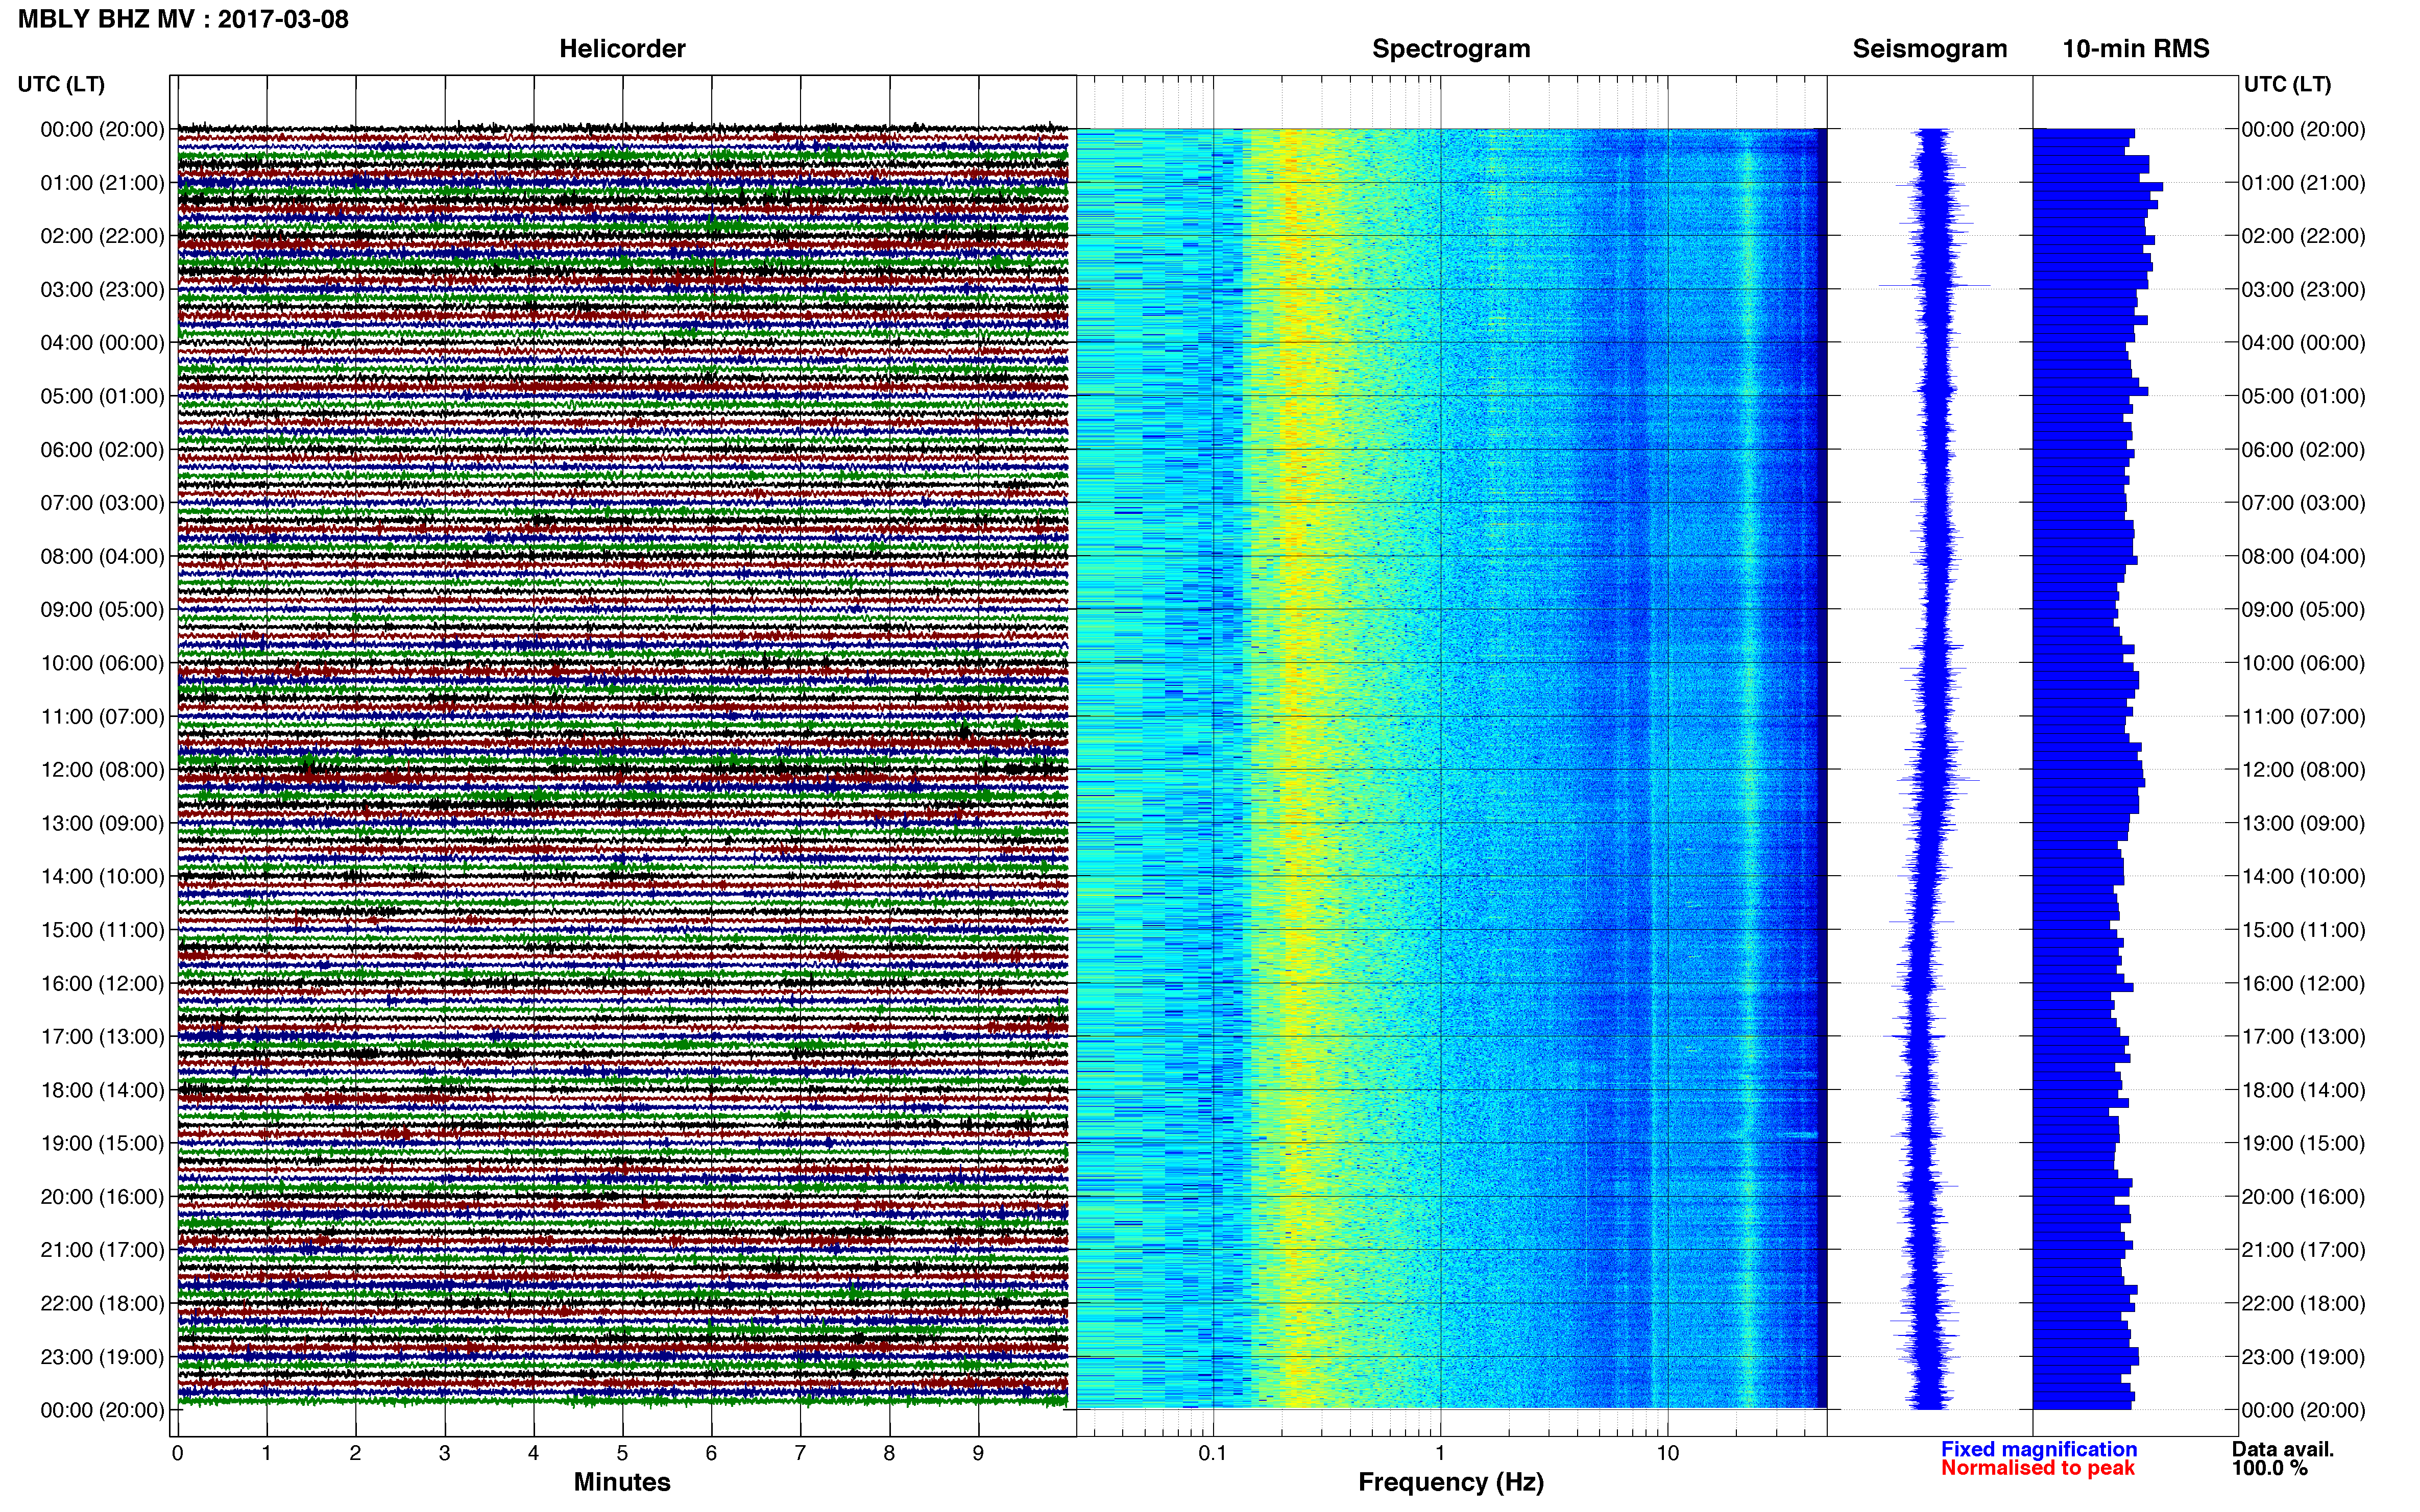Click the '1' tick on the frequency axis
2420x1512 pixels.
1440,1453
